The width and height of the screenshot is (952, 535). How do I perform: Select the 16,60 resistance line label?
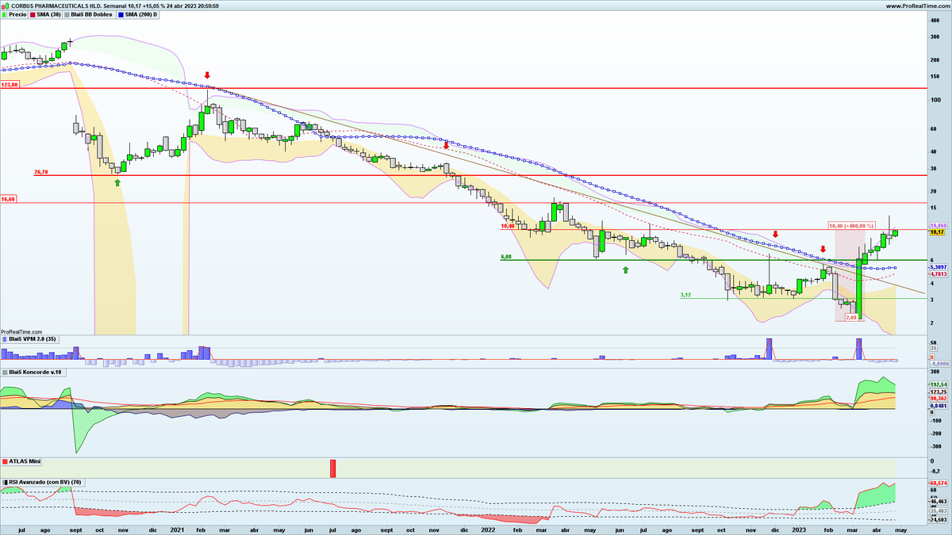click(9, 200)
